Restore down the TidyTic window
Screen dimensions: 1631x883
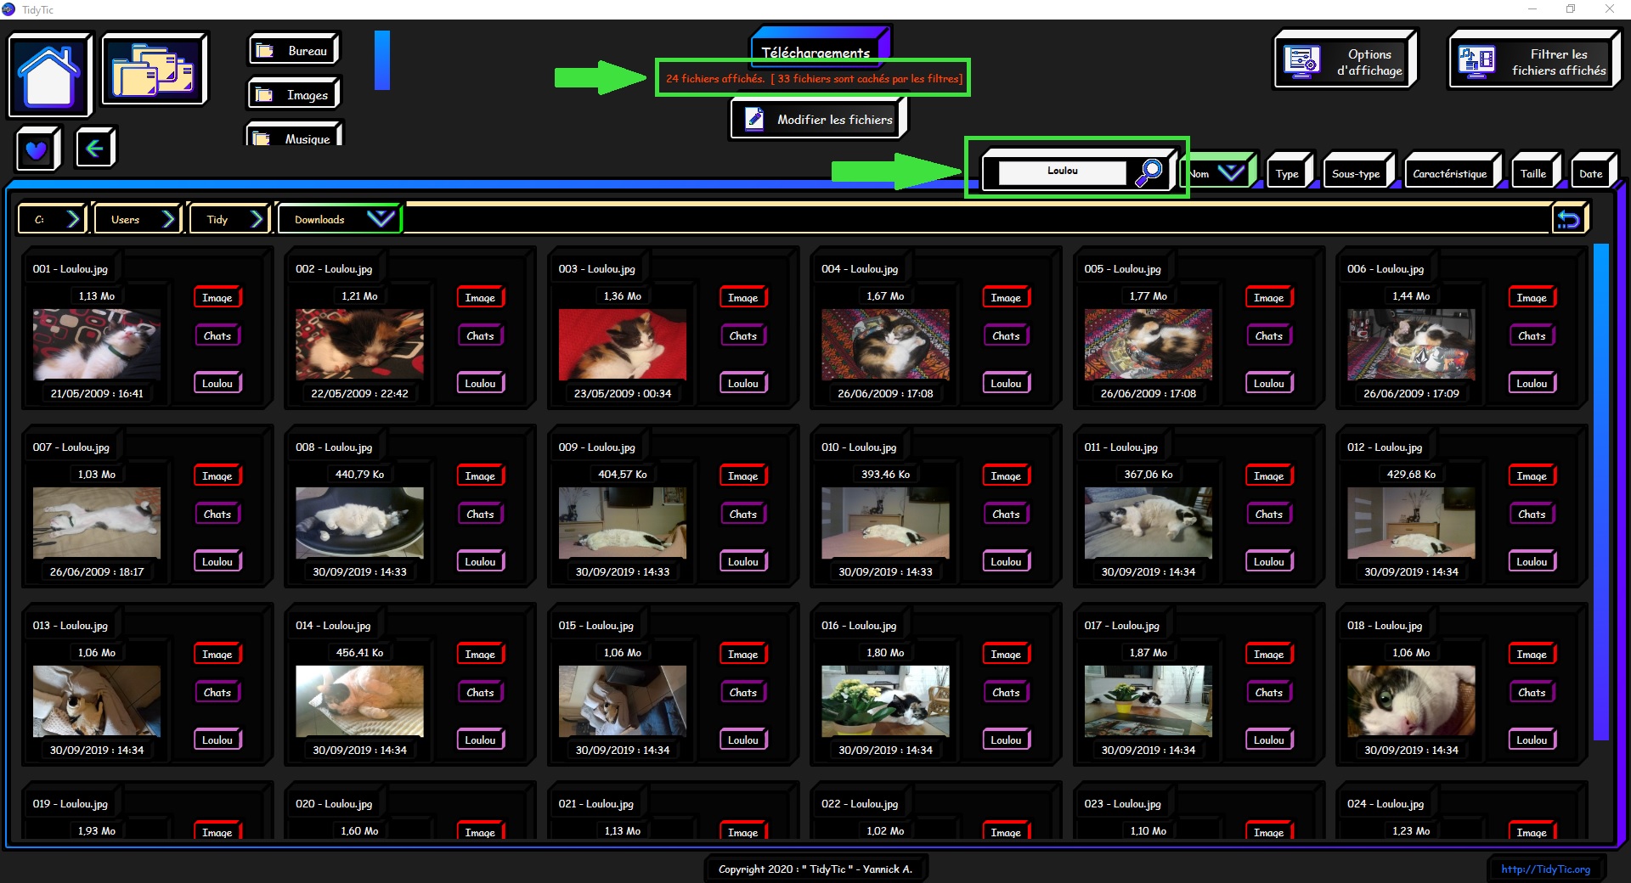(x=1571, y=9)
